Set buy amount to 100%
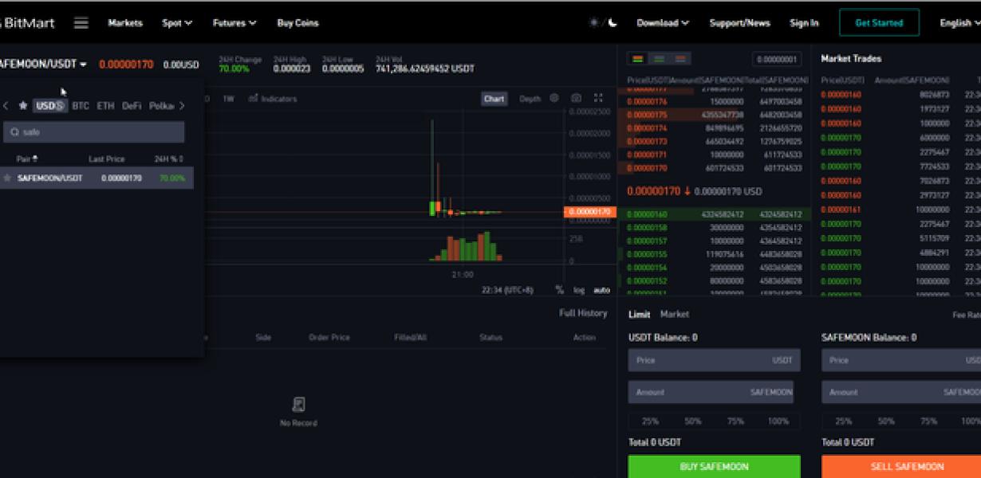The width and height of the screenshot is (981, 478). coord(778,421)
